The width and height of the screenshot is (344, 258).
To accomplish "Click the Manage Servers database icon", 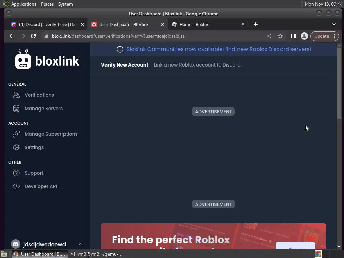I will 16,109.
